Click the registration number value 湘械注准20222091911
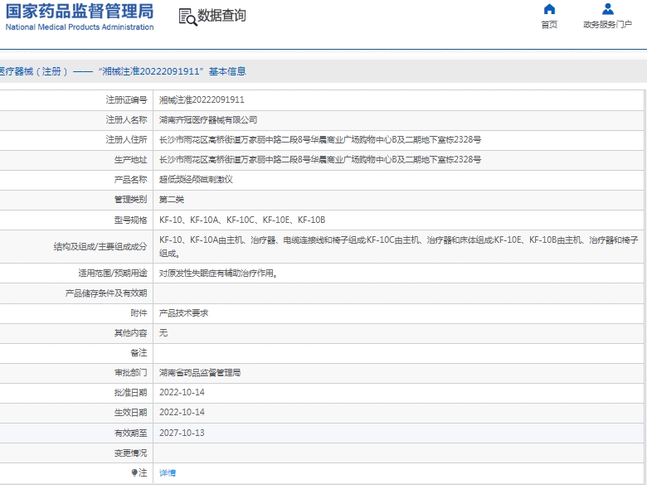 pos(202,99)
